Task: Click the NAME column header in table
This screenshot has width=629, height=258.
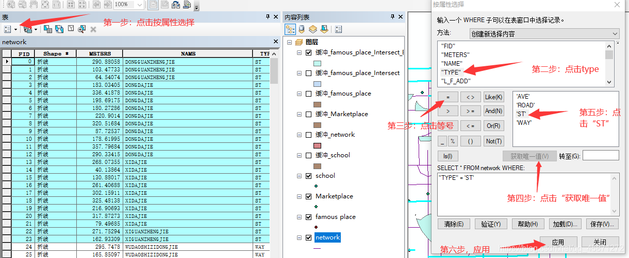Action: (x=188, y=53)
